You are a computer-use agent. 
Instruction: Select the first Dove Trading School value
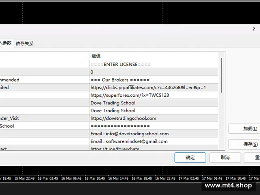tap(154, 103)
